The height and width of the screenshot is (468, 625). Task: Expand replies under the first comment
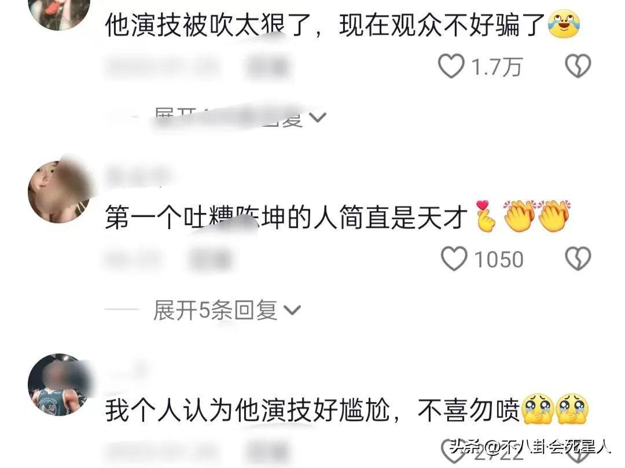click(x=239, y=117)
